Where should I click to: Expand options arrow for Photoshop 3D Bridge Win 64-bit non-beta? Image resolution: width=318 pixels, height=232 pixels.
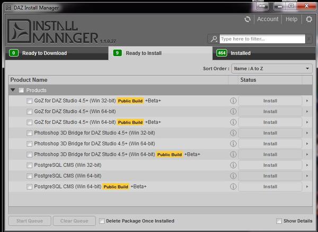click(x=307, y=144)
